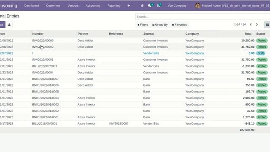Screen dimensions: 270x152
Task: Click the pager 1-14 / 14 counter
Action: 240,24
